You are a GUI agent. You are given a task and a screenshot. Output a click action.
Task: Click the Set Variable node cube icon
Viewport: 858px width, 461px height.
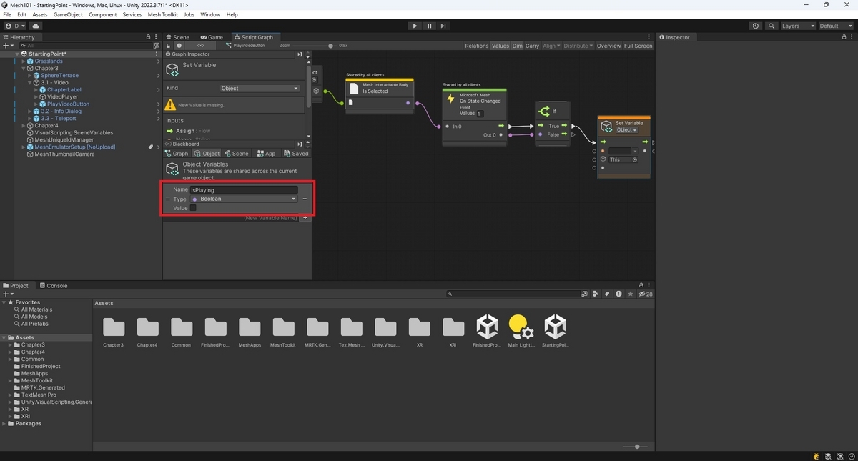(x=606, y=126)
